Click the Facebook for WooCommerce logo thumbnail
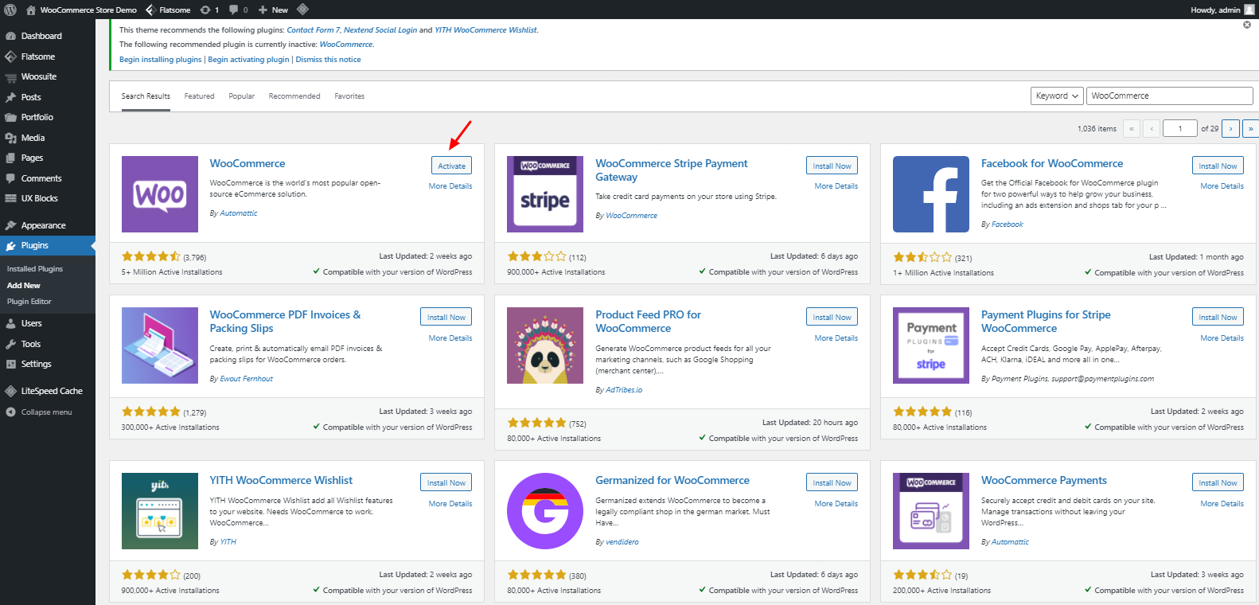 tap(931, 194)
